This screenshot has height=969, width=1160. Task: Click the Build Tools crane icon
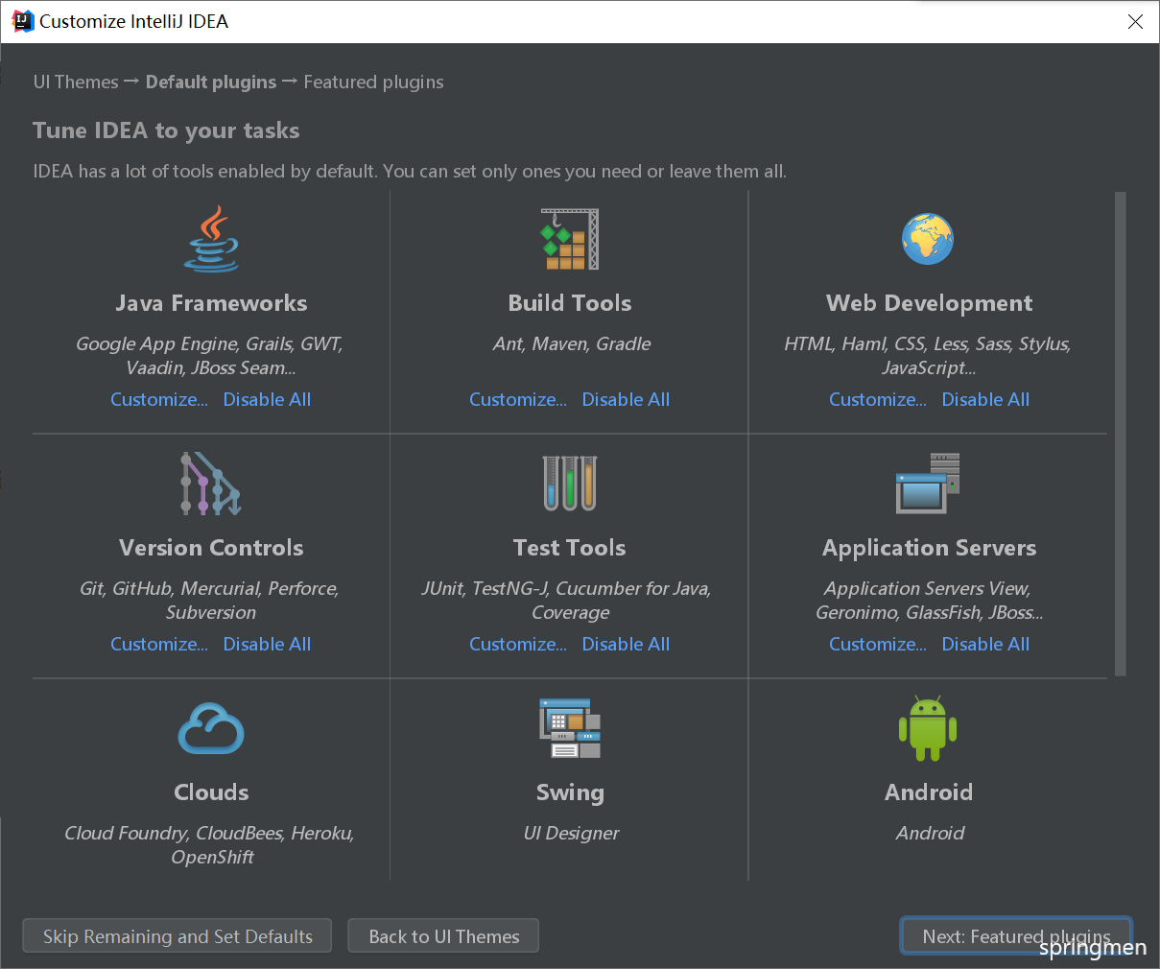(x=570, y=239)
